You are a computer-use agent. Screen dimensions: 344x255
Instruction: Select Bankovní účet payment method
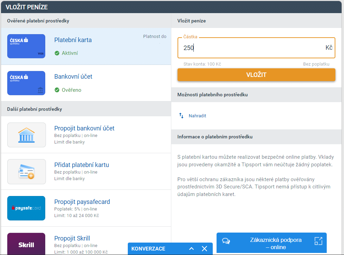point(73,77)
